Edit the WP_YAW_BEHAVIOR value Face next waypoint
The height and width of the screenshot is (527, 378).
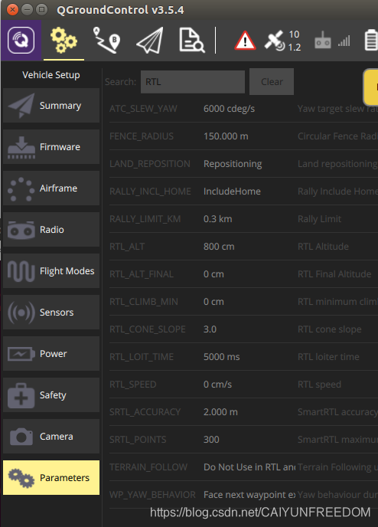[x=249, y=495]
